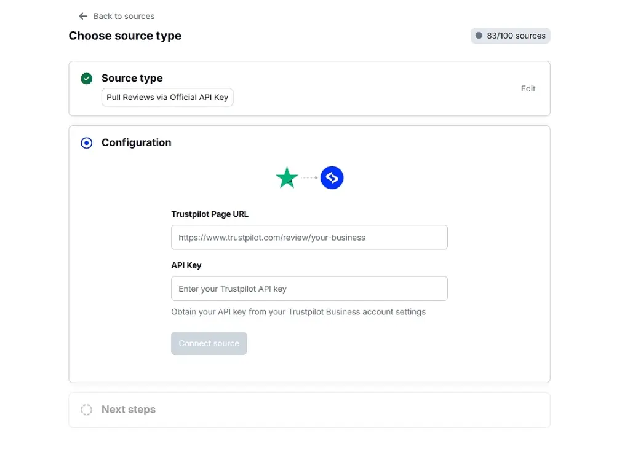Click the Pull Reviews via Official API Key chip
The height and width of the screenshot is (463, 630).
coord(167,97)
